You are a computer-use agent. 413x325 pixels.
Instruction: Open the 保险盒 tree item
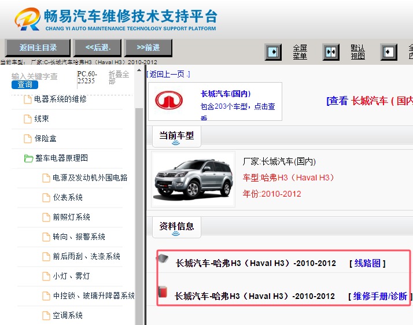tap(45, 139)
